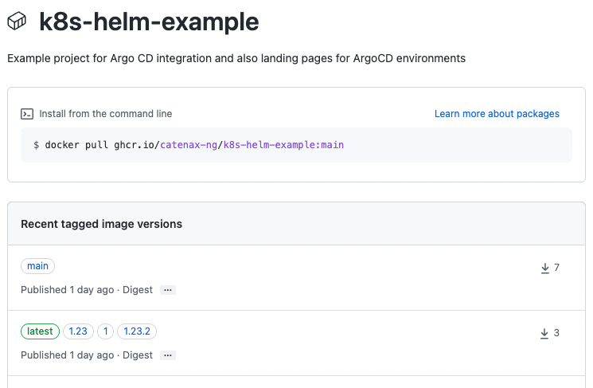
Task: Click the package cube icon beside title
Action: [x=18, y=22]
